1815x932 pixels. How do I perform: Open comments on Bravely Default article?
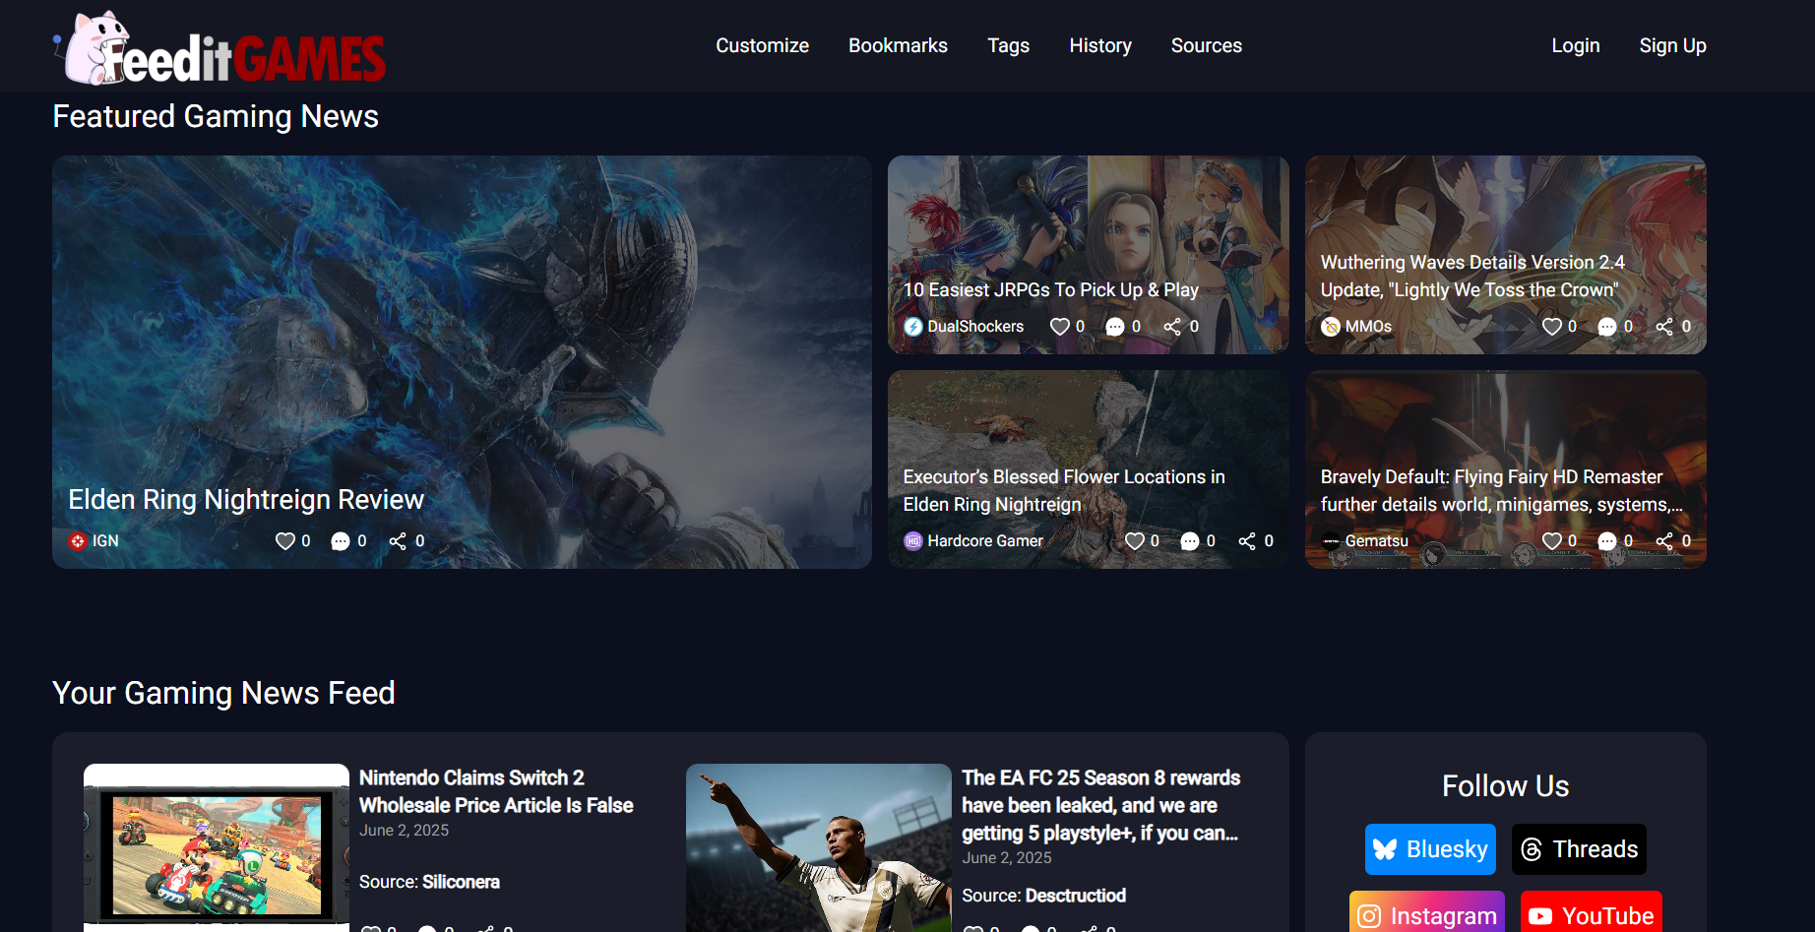(1607, 541)
